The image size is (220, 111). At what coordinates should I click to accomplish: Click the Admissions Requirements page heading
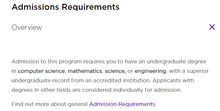(66, 7)
